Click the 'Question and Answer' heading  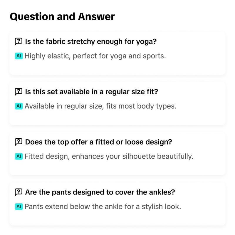click(62, 16)
